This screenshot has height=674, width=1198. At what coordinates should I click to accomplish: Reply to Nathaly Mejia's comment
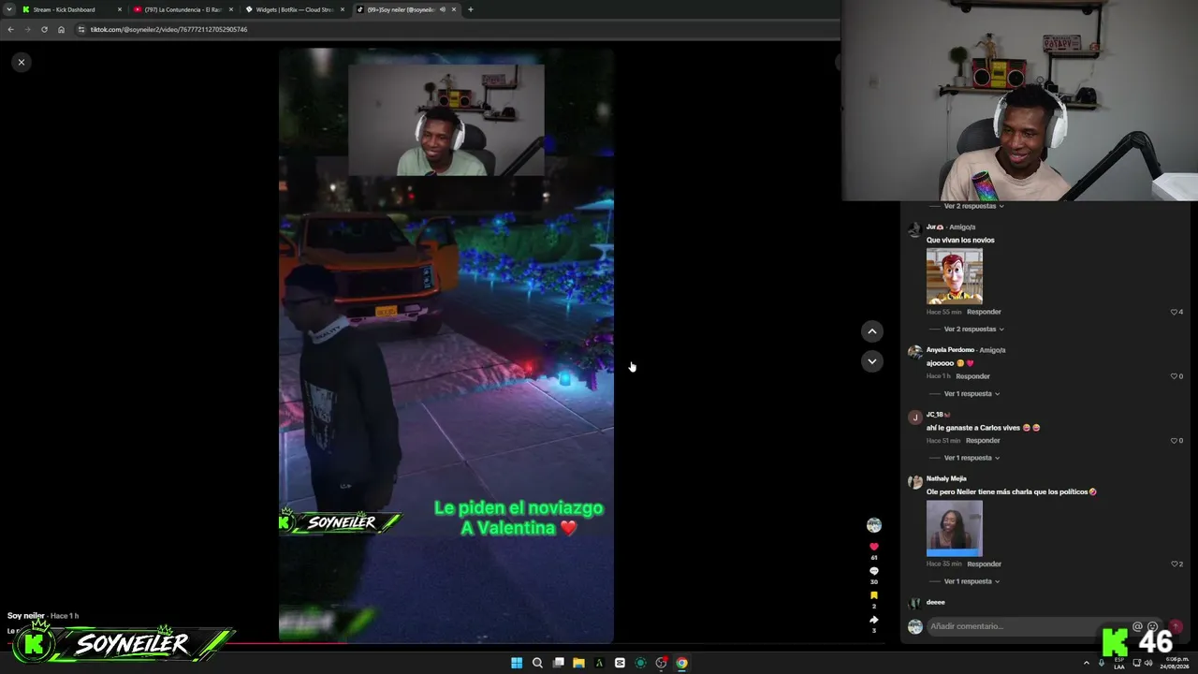click(984, 564)
